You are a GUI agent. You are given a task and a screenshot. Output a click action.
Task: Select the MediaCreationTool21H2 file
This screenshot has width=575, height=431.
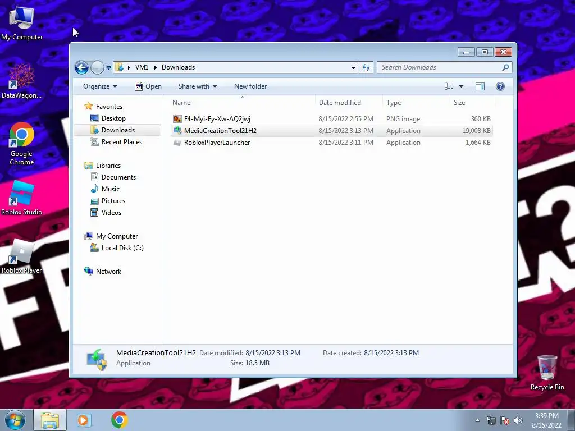coord(331,130)
